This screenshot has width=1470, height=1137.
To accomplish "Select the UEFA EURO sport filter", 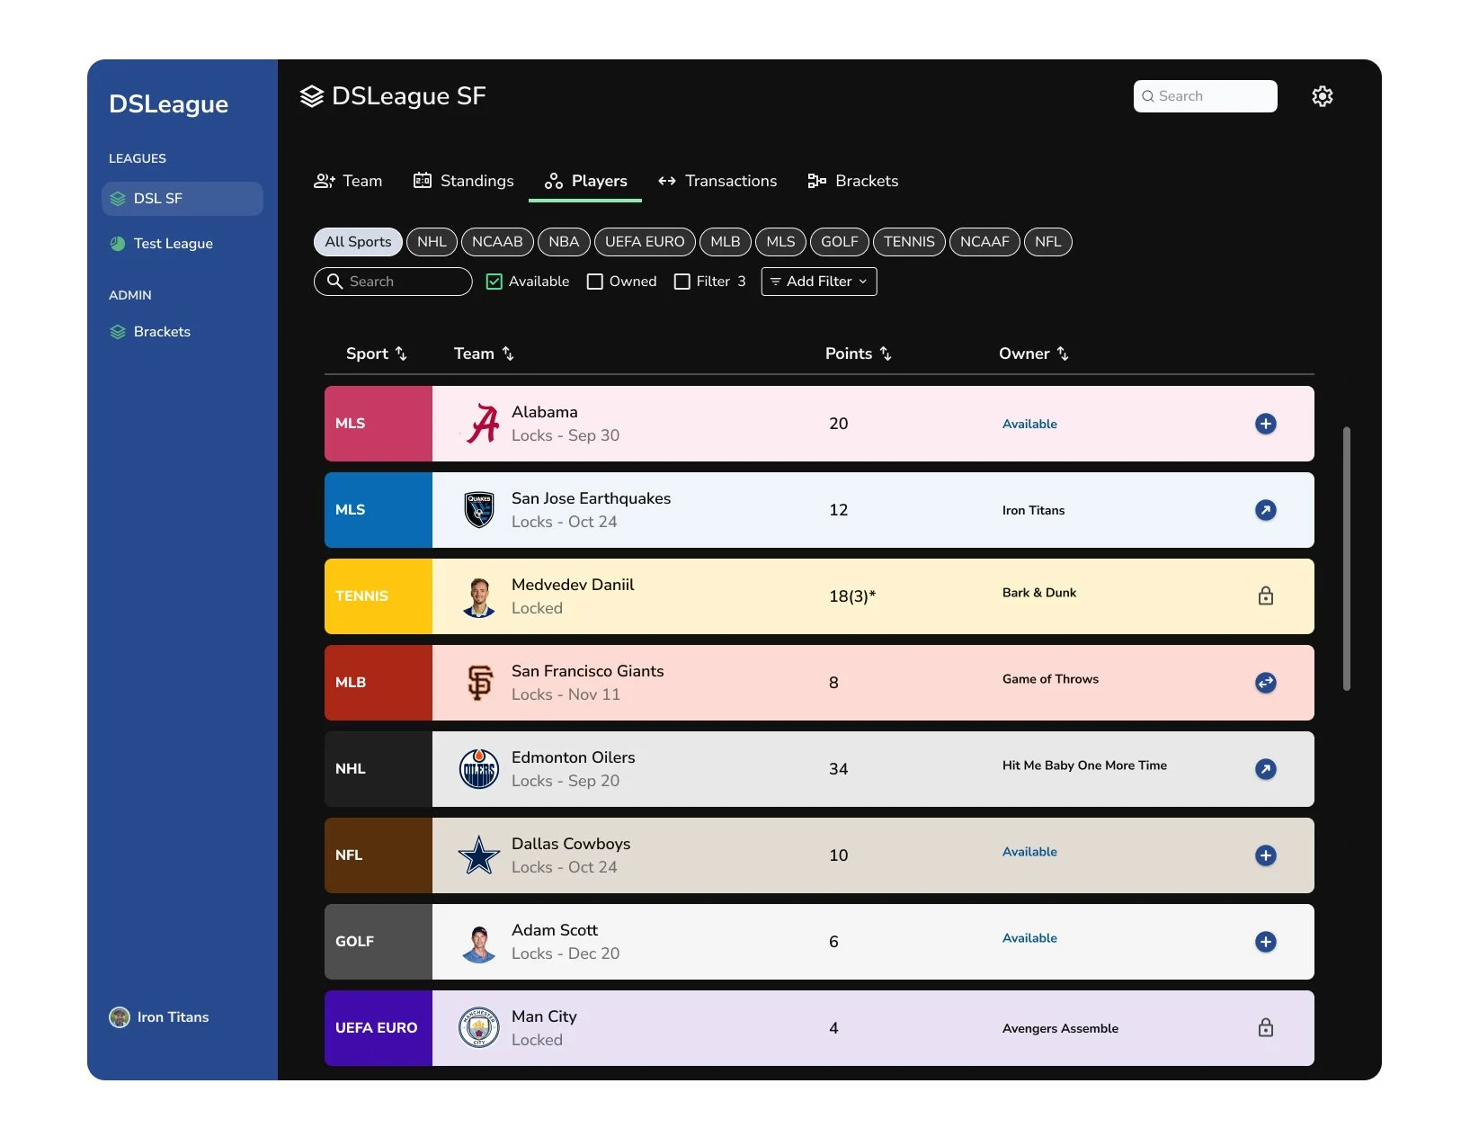I will pyautogui.click(x=645, y=242).
